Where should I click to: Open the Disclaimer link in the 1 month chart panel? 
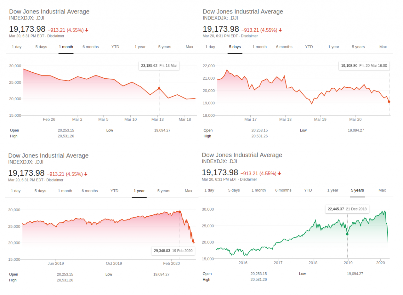pyautogui.click(x=55, y=36)
